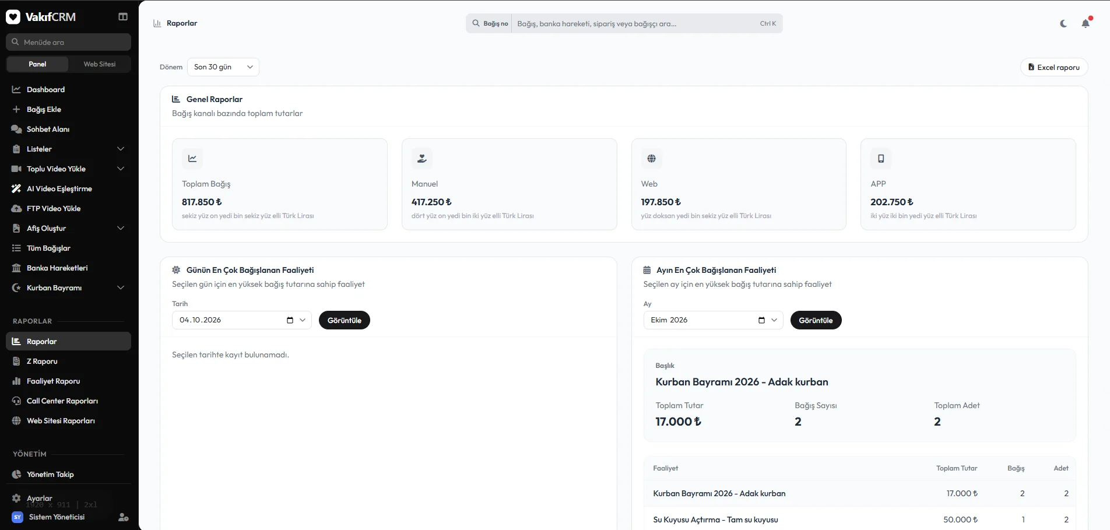This screenshot has height=530, width=1110.
Task: Open the Dönem Son 30 gün dropdown
Action: tap(223, 67)
